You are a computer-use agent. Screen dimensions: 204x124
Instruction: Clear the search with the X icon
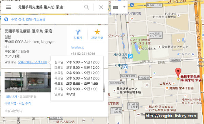point(101,7)
